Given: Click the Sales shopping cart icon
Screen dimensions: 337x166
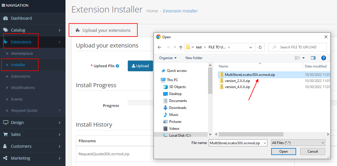Looking at the screenshot, I should click(5, 134).
